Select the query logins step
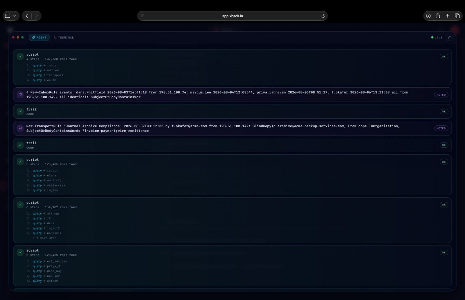Image resolution: width=465 pixels, height=300 pixels. point(42,190)
